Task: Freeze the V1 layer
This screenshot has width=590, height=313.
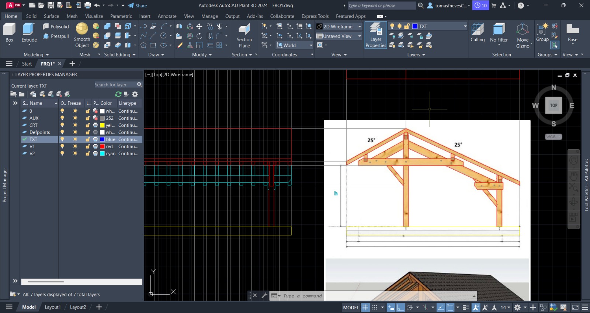Action: click(x=75, y=147)
